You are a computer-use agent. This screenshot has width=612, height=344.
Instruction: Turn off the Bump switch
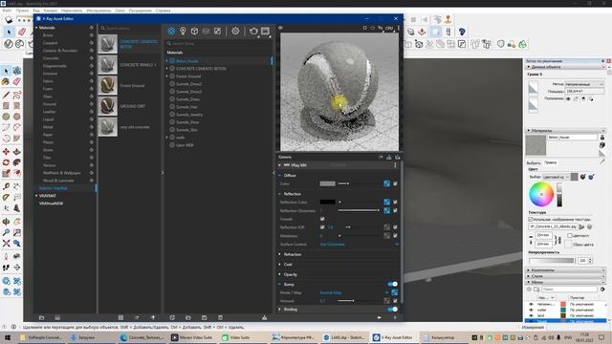(392, 284)
